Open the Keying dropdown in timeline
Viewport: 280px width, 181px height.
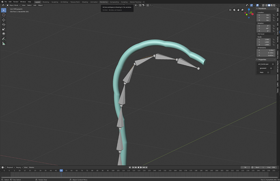point(19,167)
